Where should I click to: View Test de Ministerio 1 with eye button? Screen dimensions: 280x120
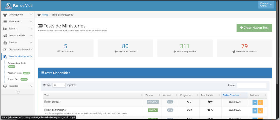(x=255, y=111)
